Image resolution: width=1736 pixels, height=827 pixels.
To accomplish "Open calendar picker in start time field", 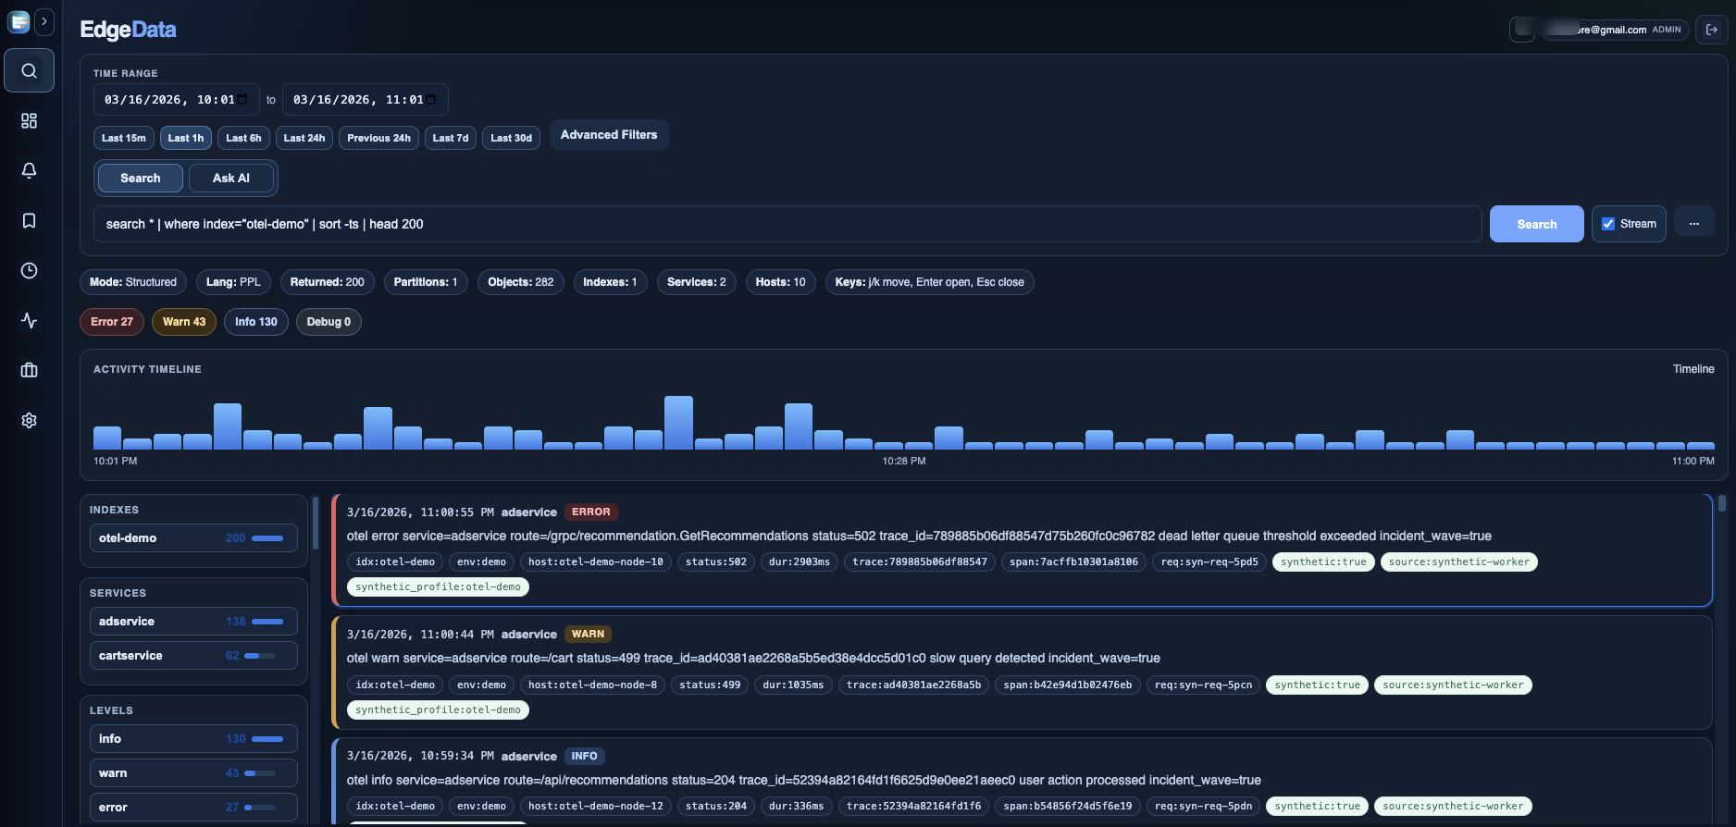I will (242, 100).
